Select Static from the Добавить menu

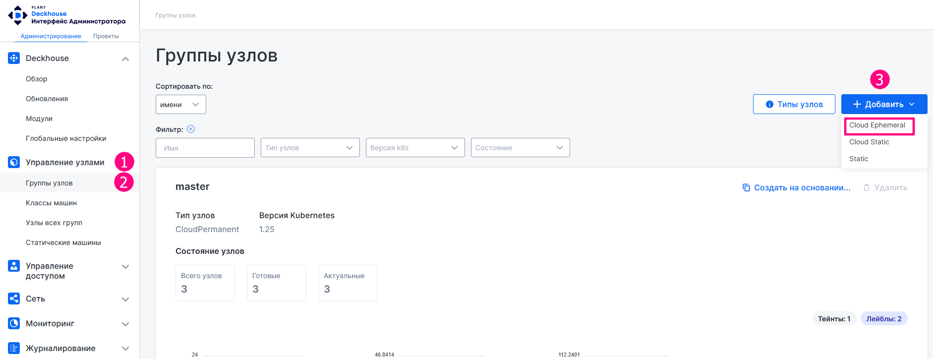(x=859, y=159)
